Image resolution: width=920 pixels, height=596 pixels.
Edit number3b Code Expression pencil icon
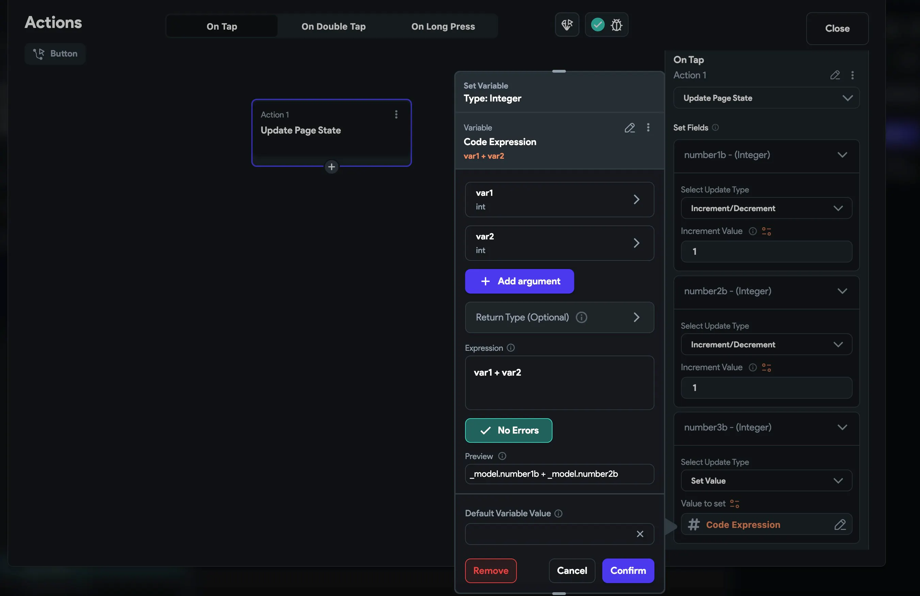click(840, 524)
